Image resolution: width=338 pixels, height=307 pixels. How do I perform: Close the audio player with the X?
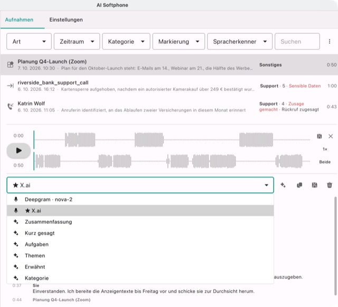[331, 136]
